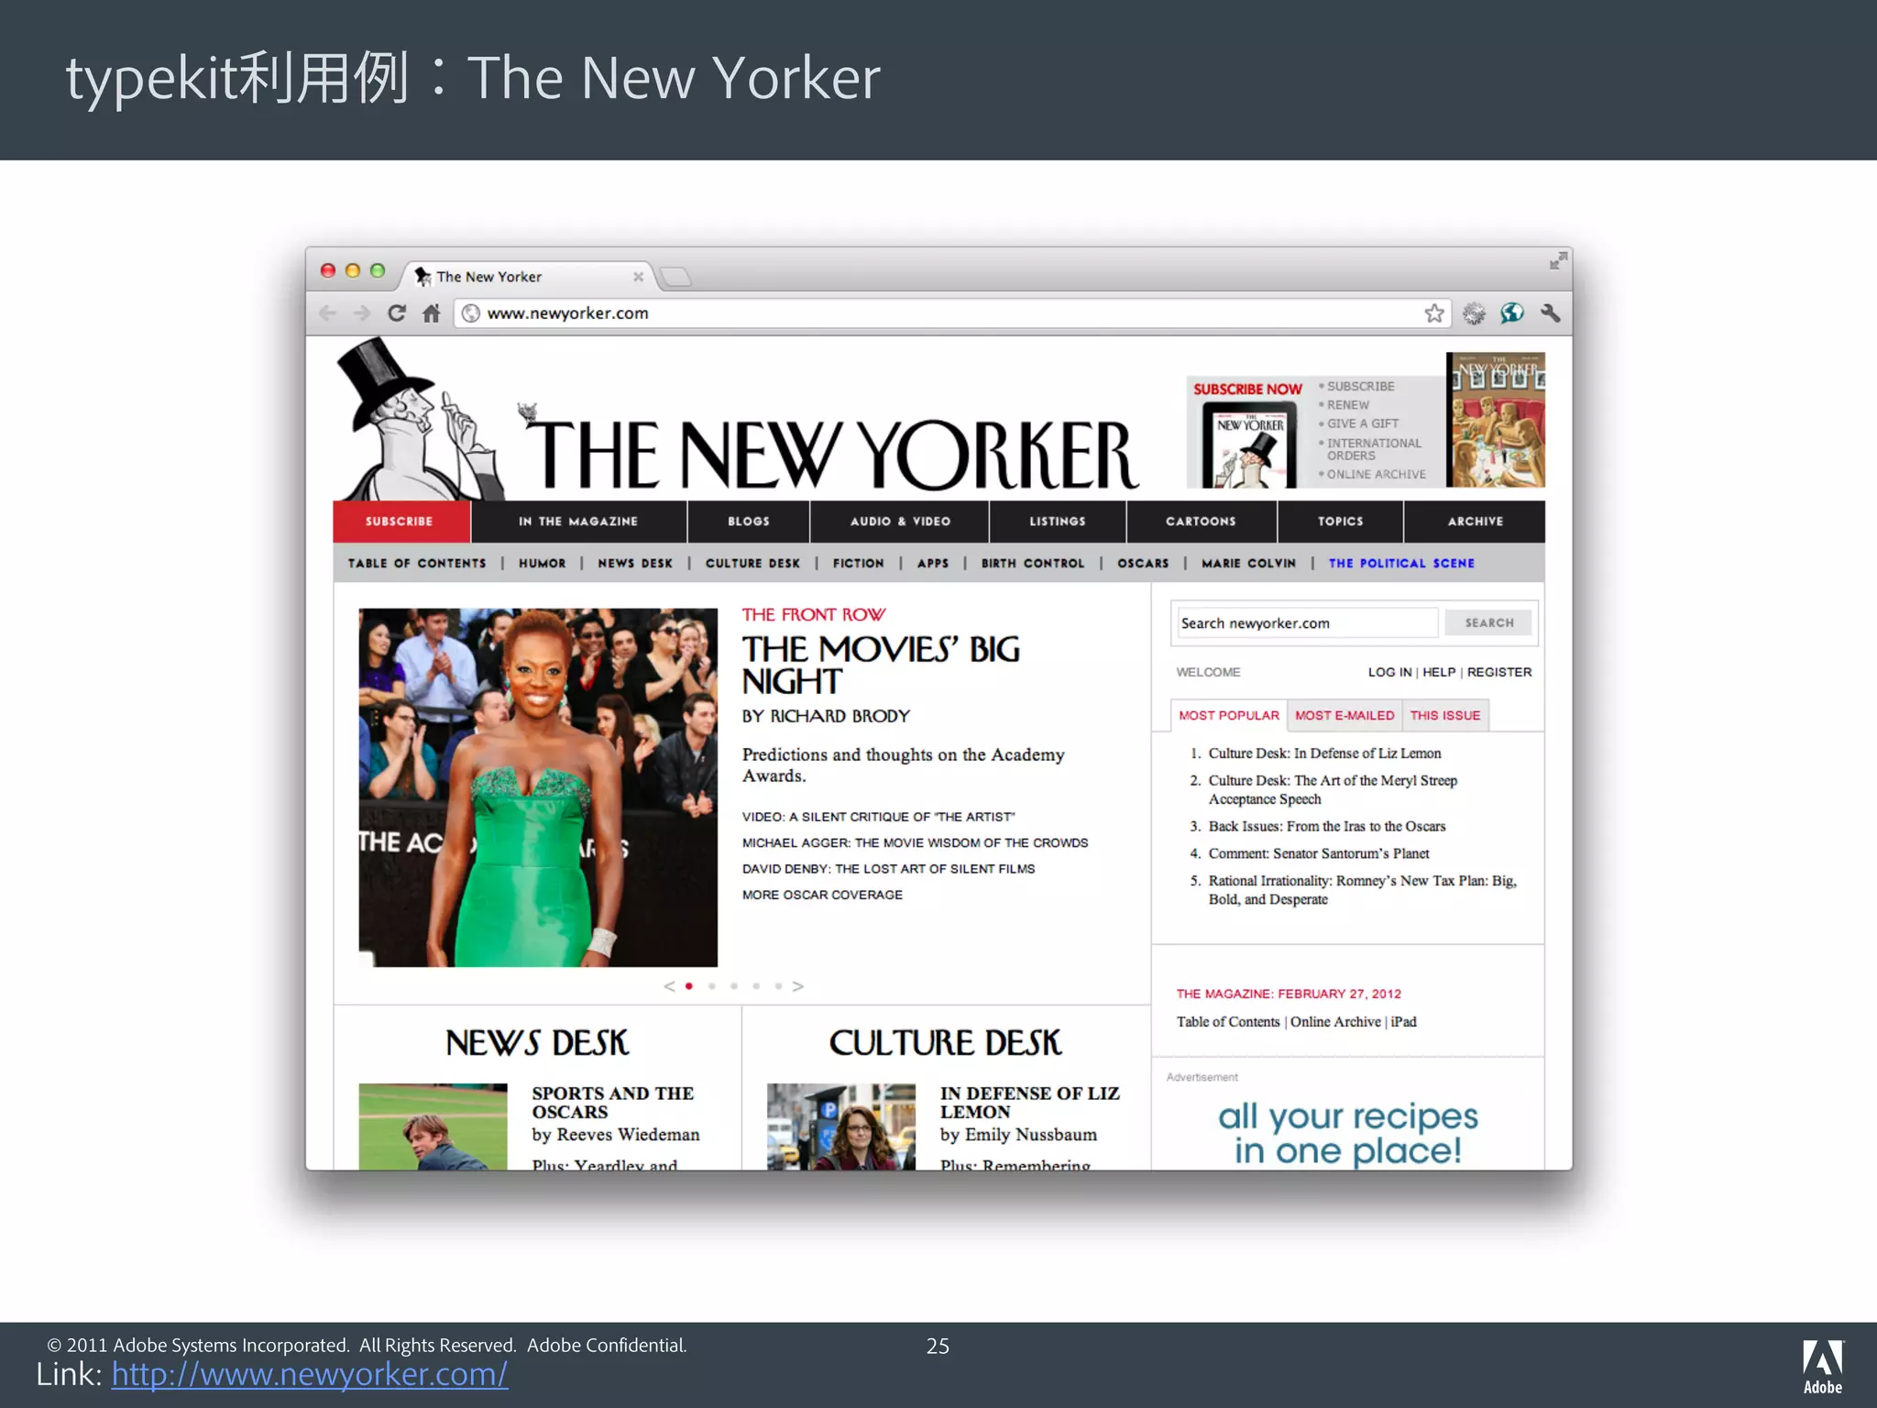1877x1408 pixels.
Task: Click the iPad link under The Magazine
Action: click(1403, 1022)
